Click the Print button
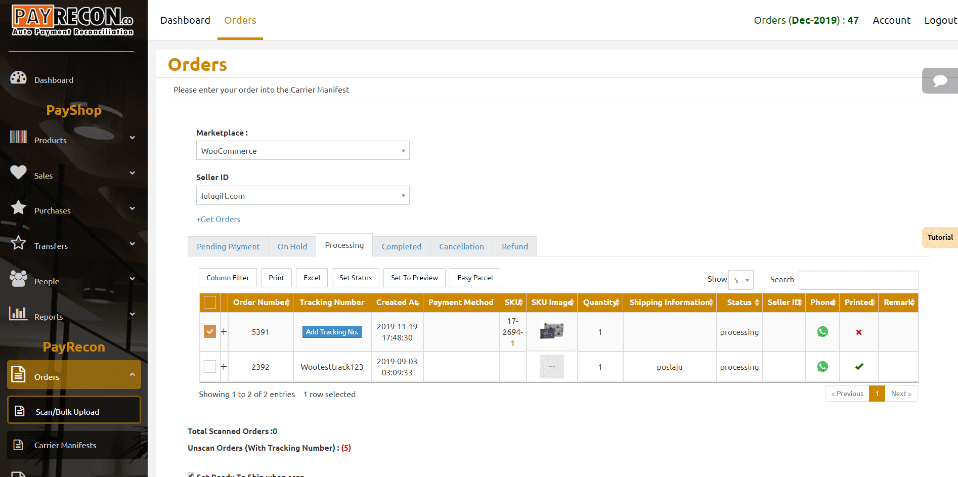The image size is (958, 477). pos(277,278)
